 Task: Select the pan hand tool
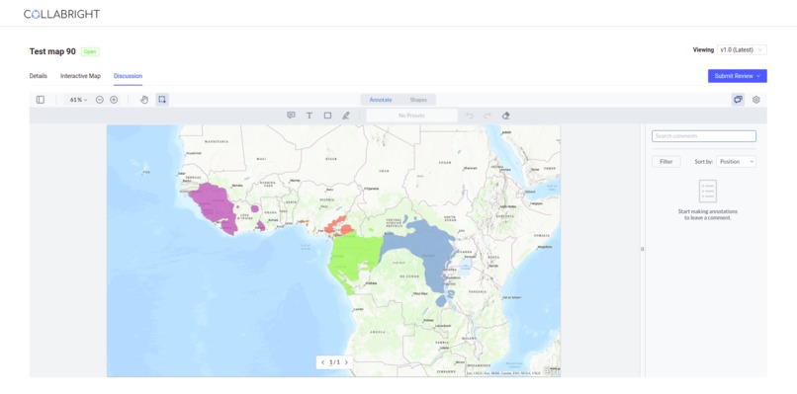pos(144,100)
